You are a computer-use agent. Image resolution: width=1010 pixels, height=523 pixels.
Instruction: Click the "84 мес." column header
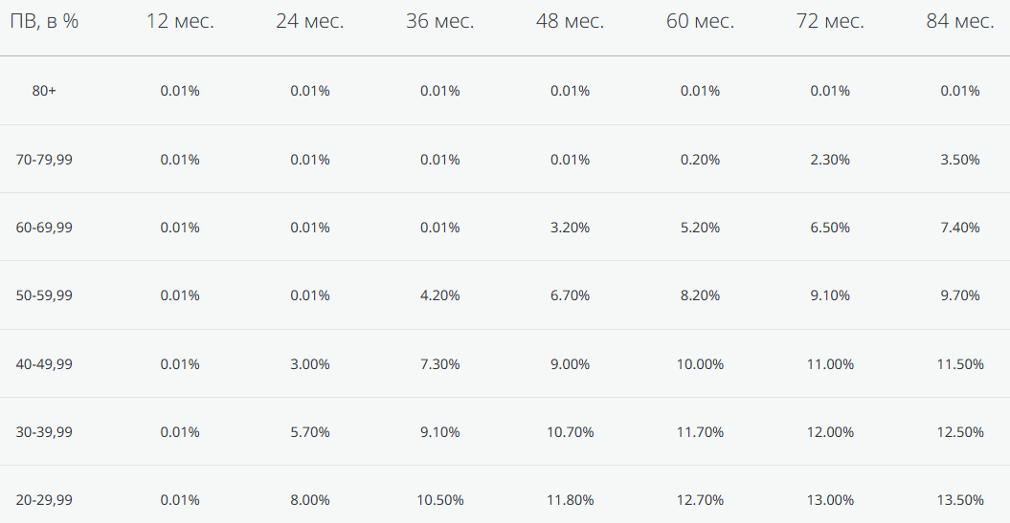click(959, 21)
